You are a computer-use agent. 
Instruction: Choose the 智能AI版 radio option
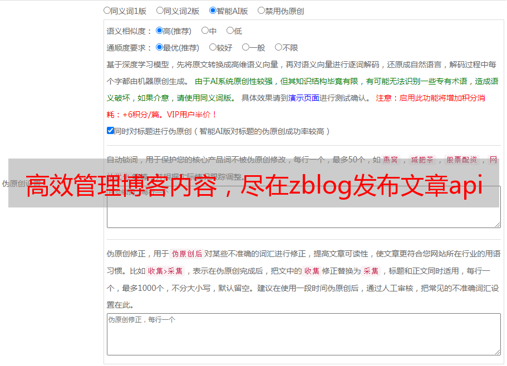213,11
